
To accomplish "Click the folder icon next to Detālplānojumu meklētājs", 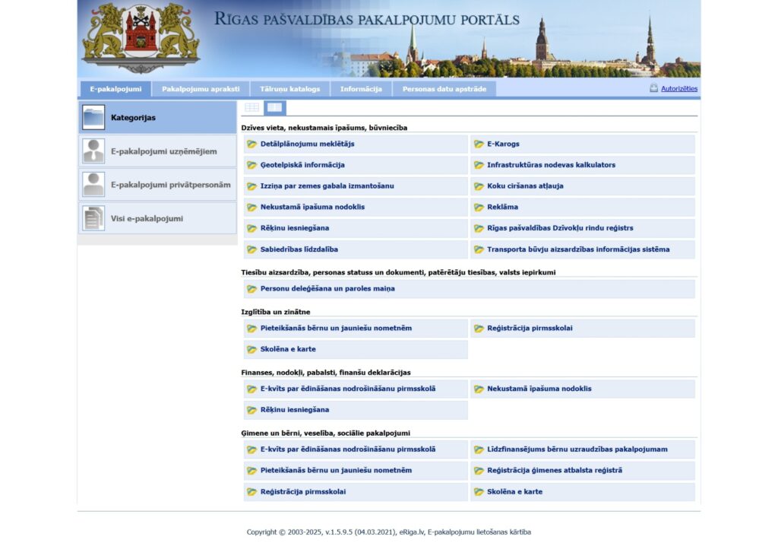I will click(x=251, y=144).
